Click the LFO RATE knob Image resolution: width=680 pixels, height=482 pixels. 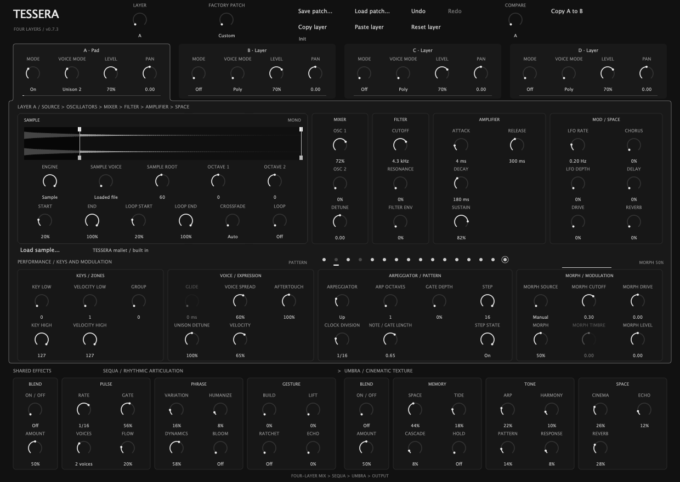pos(578,145)
